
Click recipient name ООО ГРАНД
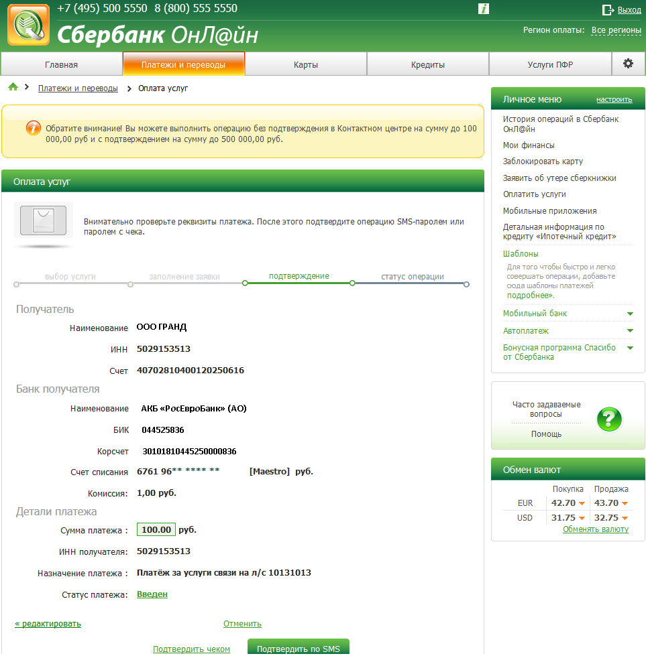tap(162, 327)
